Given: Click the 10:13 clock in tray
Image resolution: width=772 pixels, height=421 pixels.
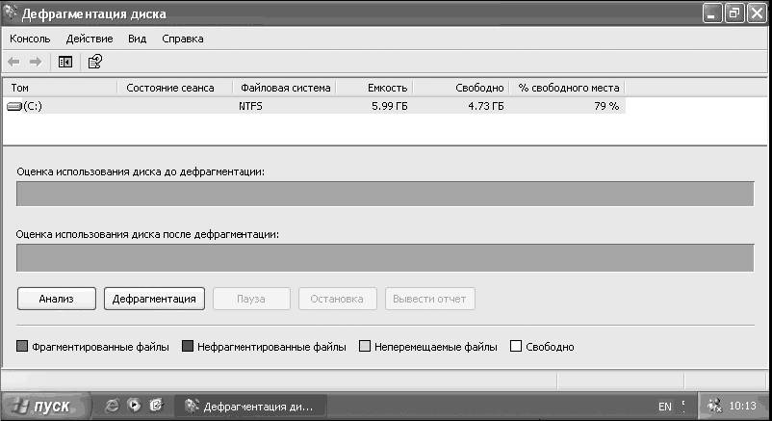Looking at the screenshot, I should pyautogui.click(x=742, y=406).
